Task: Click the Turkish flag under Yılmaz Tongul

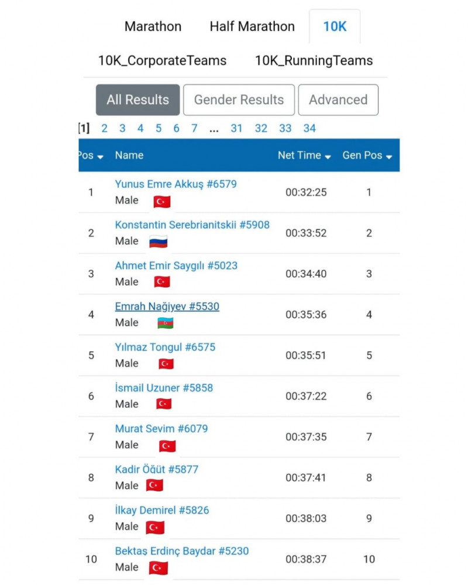Action: (x=166, y=364)
